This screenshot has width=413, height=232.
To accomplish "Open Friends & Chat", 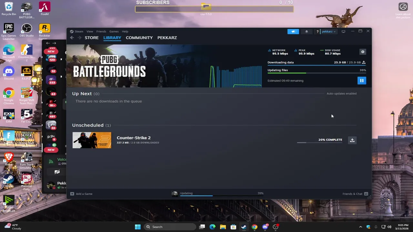I will 355,194.
